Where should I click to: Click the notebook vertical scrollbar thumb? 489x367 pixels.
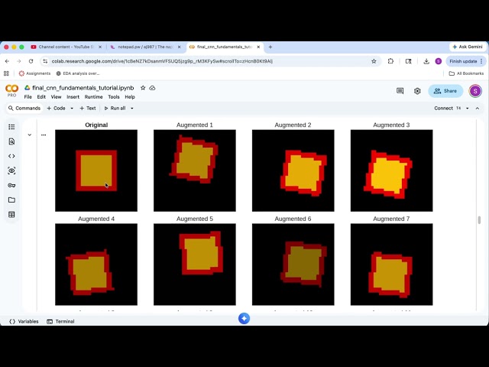479,220
